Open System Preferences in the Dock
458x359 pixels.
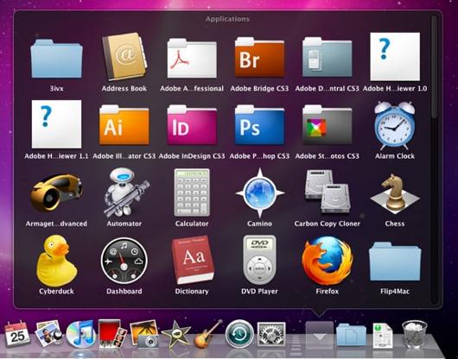click(x=271, y=334)
